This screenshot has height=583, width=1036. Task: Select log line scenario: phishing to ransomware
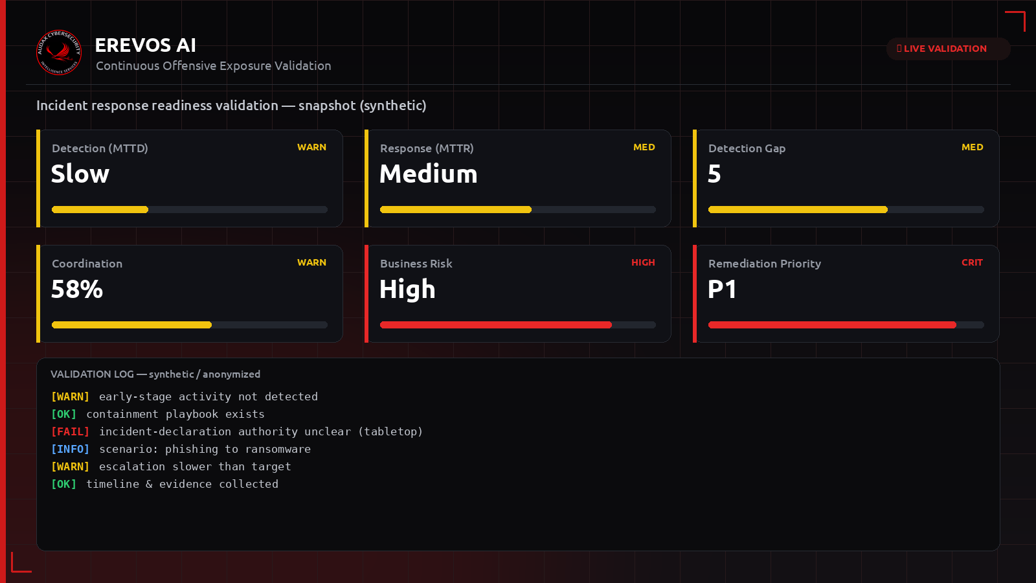click(x=181, y=449)
